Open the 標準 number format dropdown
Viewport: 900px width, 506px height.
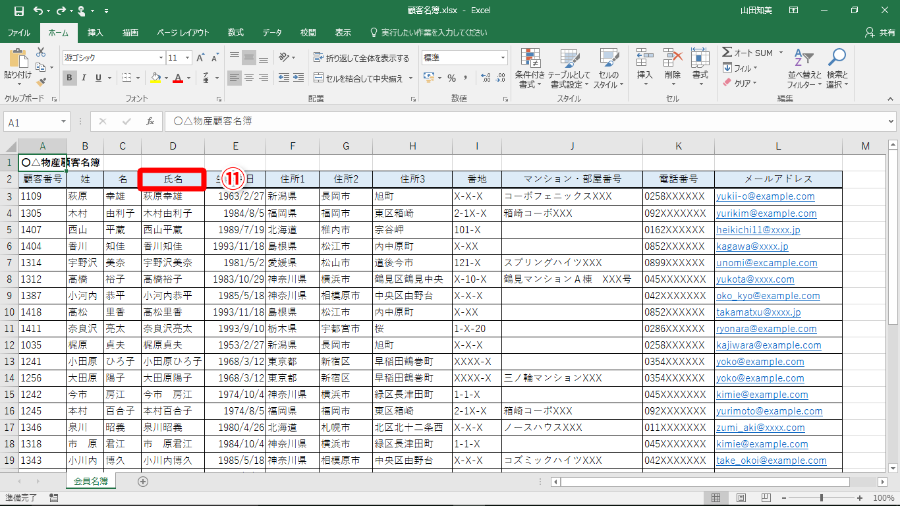pos(503,58)
